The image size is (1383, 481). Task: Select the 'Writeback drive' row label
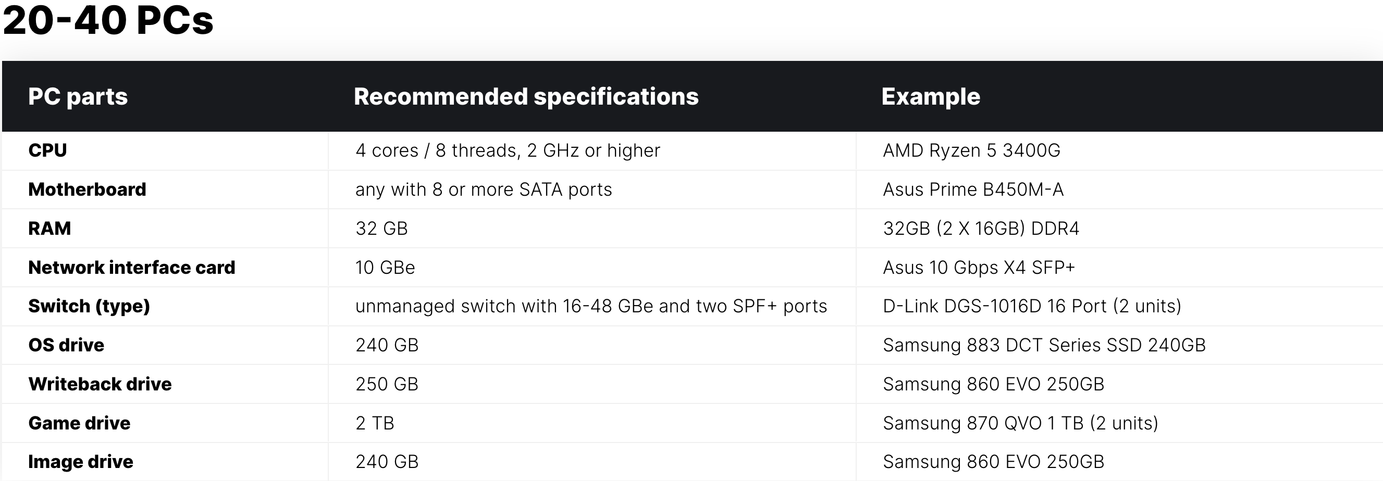[100, 384]
